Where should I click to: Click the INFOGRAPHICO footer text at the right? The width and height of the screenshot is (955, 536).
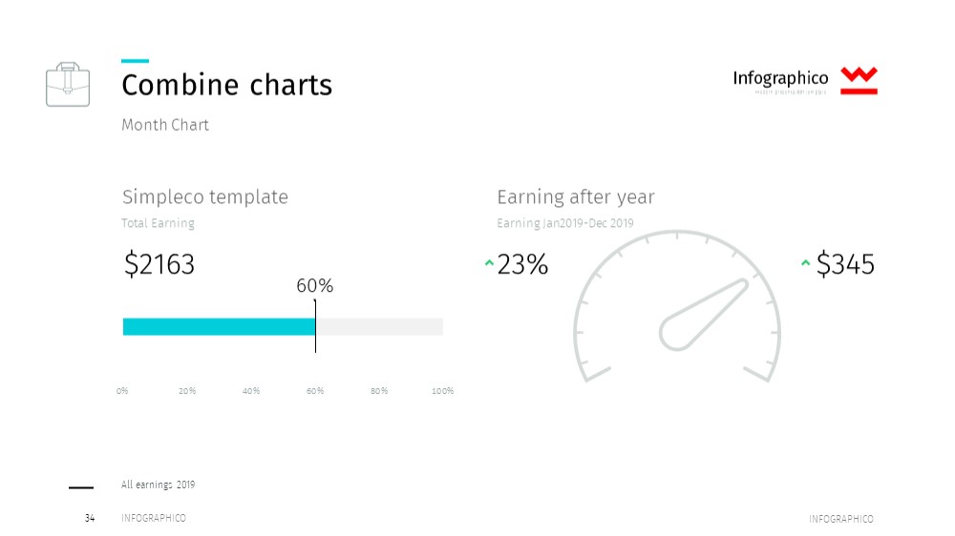(x=841, y=519)
